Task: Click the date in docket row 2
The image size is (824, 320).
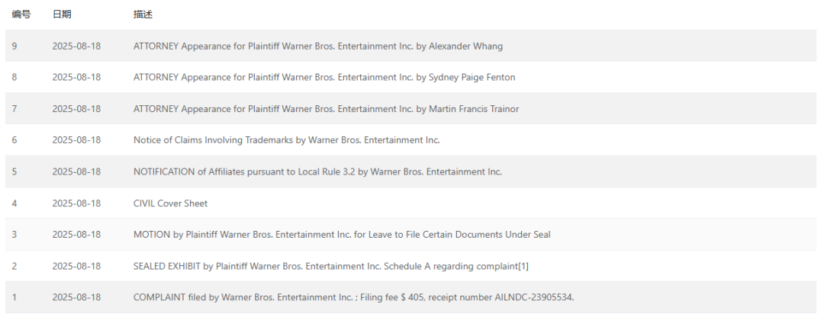Action: click(x=76, y=266)
